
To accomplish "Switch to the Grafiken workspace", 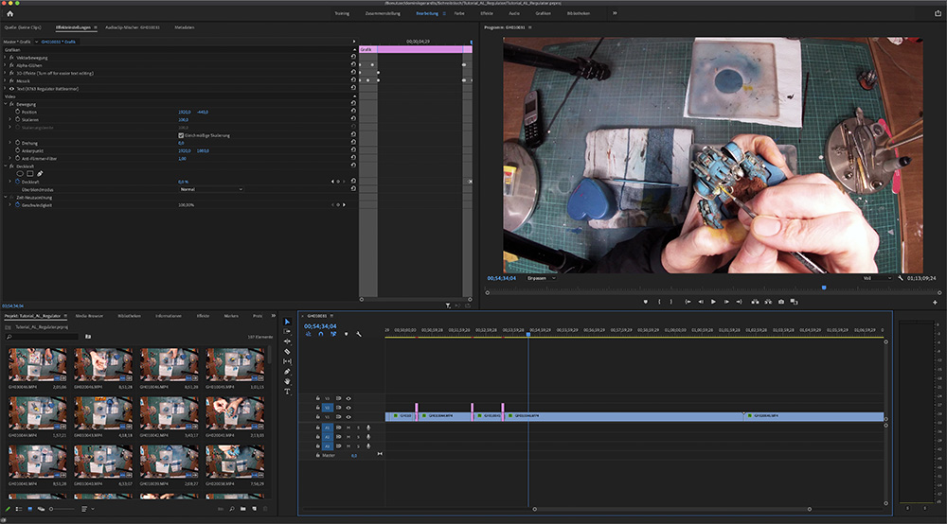I will pyautogui.click(x=543, y=13).
